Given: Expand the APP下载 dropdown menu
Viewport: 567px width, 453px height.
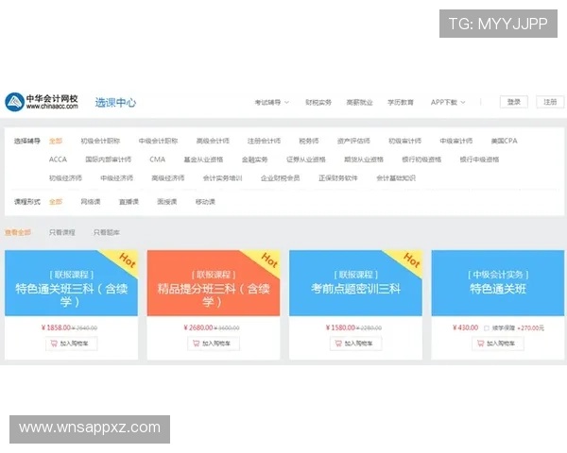Looking at the screenshot, I should [x=448, y=103].
